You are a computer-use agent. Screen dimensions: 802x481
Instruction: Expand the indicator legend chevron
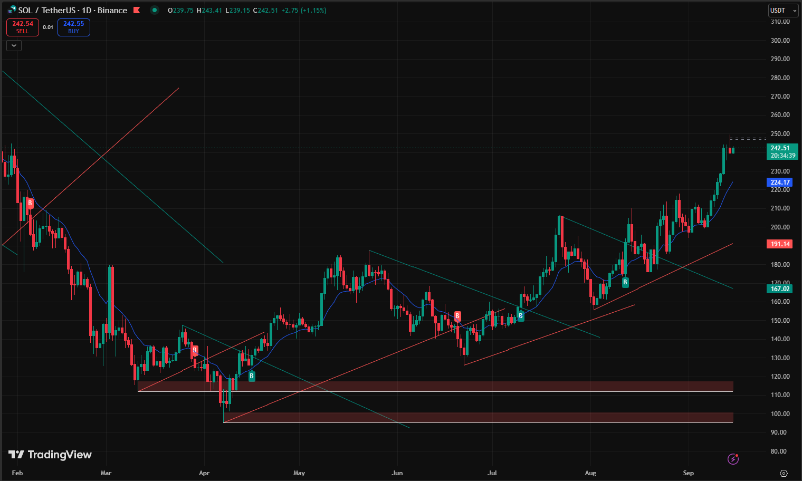tap(14, 46)
